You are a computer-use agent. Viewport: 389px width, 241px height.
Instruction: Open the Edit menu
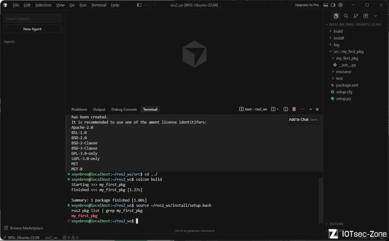(x=27, y=5)
